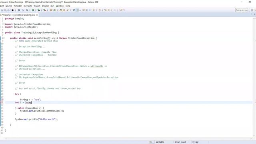
Task: Click the Search flashlight toolbar icon
Action: tap(68, 10)
